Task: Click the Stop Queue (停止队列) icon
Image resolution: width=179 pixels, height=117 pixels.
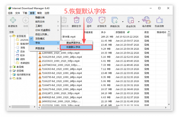Action: pos(131,20)
